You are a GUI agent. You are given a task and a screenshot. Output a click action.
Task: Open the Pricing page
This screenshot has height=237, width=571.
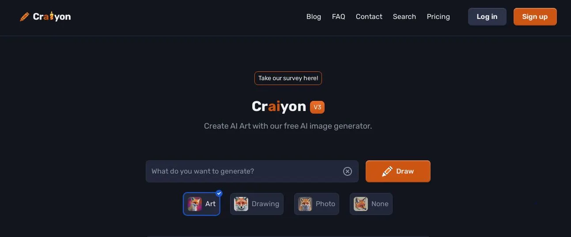(438, 17)
